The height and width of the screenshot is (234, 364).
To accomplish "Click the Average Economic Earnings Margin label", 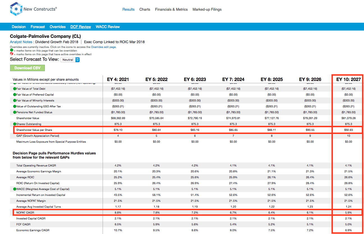I will point(39,171).
